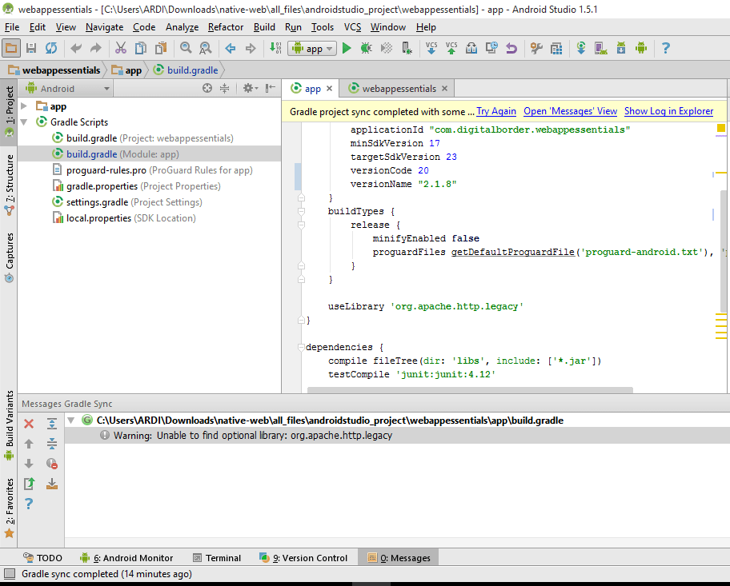Open the Build menu
This screenshot has height=586, width=730.
coord(264,27)
